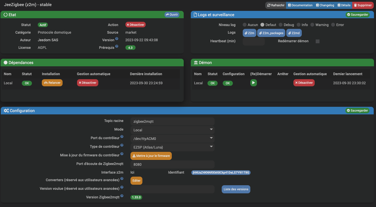
Task: Open the Port du contrôleur dropdown
Action: tap(172, 138)
